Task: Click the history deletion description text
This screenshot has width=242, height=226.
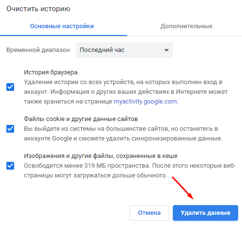Action: coord(126,92)
